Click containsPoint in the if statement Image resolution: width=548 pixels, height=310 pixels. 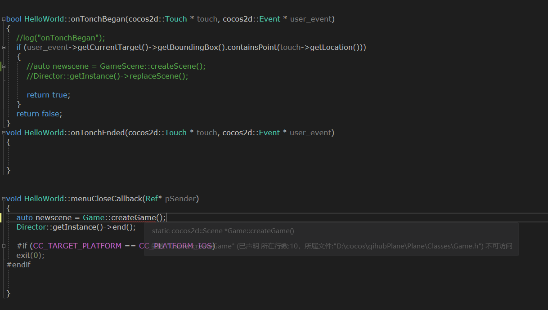coord(252,47)
